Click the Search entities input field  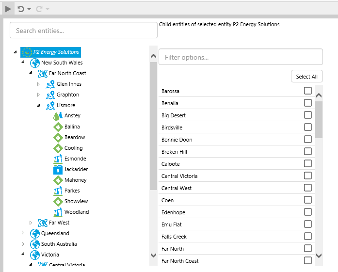tap(83, 31)
